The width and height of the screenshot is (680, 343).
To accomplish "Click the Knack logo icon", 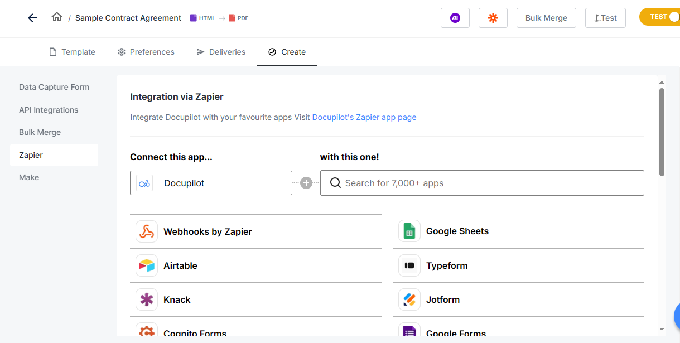I will click(x=147, y=299).
